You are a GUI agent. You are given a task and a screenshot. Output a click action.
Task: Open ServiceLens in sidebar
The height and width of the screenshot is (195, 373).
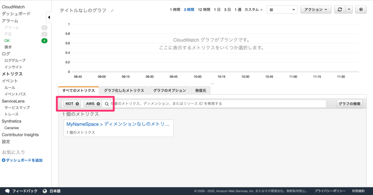[x=13, y=101]
